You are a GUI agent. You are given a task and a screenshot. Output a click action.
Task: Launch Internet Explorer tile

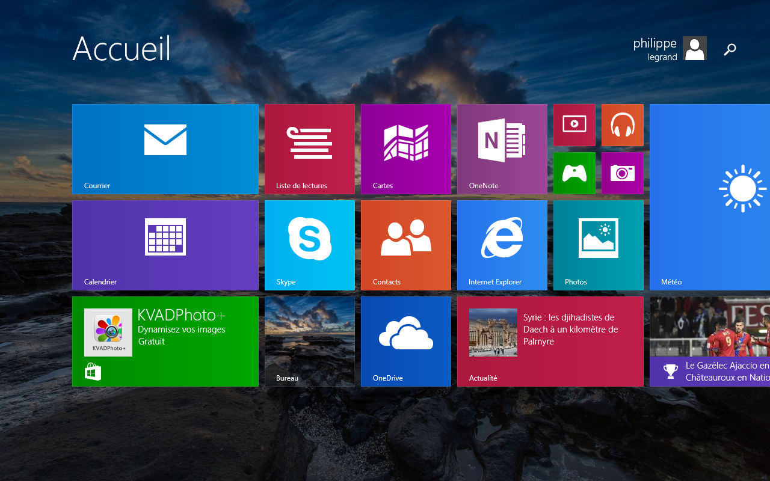click(x=502, y=245)
